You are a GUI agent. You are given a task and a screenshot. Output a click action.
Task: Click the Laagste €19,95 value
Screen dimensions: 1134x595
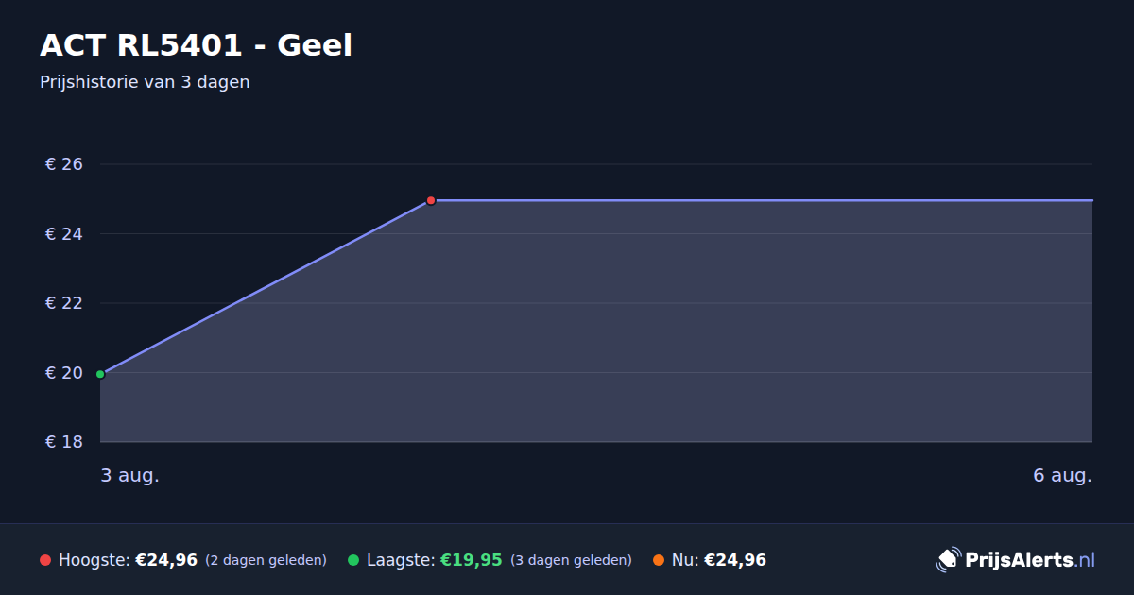472,560
